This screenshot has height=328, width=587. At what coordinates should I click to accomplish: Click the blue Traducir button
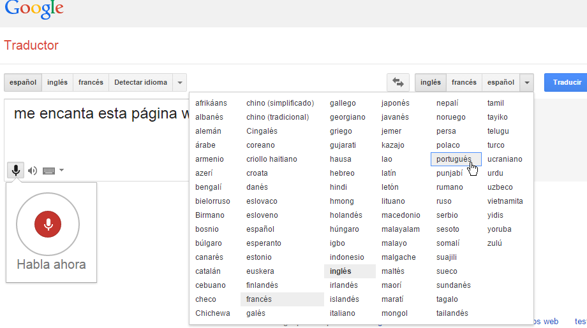(566, 82)
